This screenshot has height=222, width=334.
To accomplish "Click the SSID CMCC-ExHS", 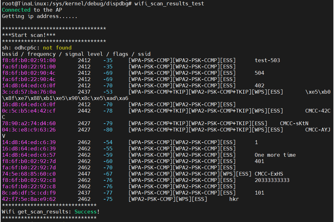I will (269, 174).
